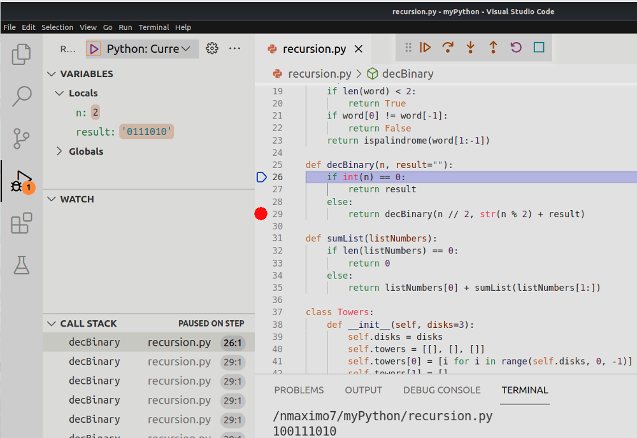Open the Source Control view

tap(22, 138)
